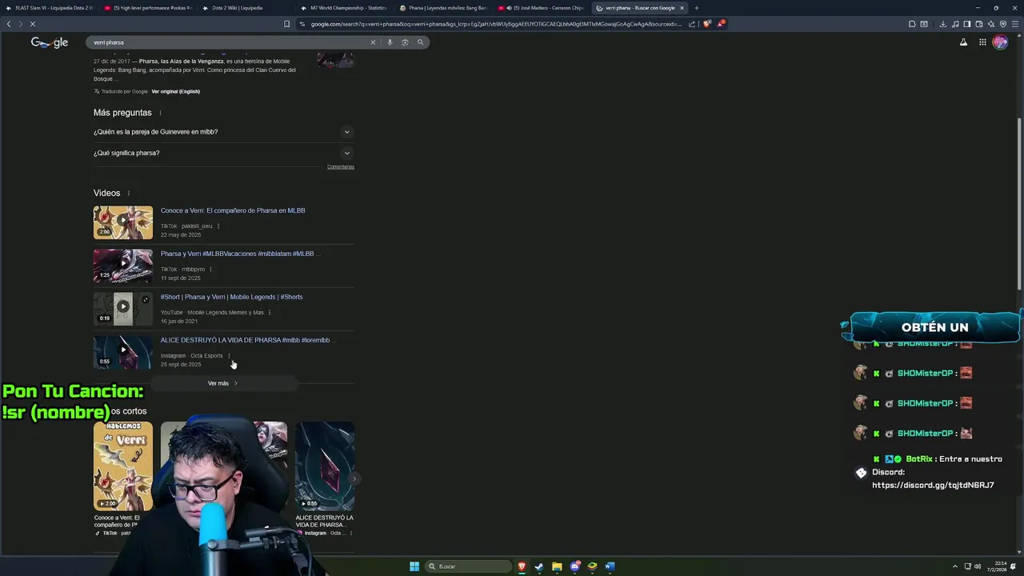Open File Explorer from the taskbar
The image size is (1024, 576).
click(x=557, y=566)
